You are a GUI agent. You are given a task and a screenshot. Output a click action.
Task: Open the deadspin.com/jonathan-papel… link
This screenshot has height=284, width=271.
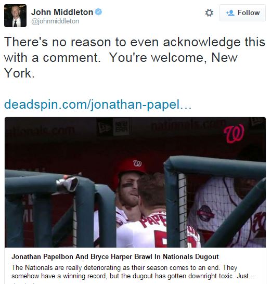[x=98, y=105]
